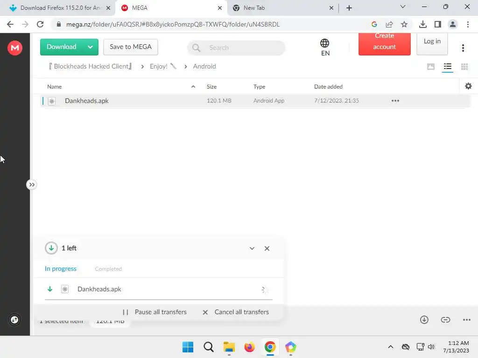Image resolution: width=478 pixels, height=358 pixels.
Task: Open MEGA top-right three-dot menu
Action: point(463,48)
